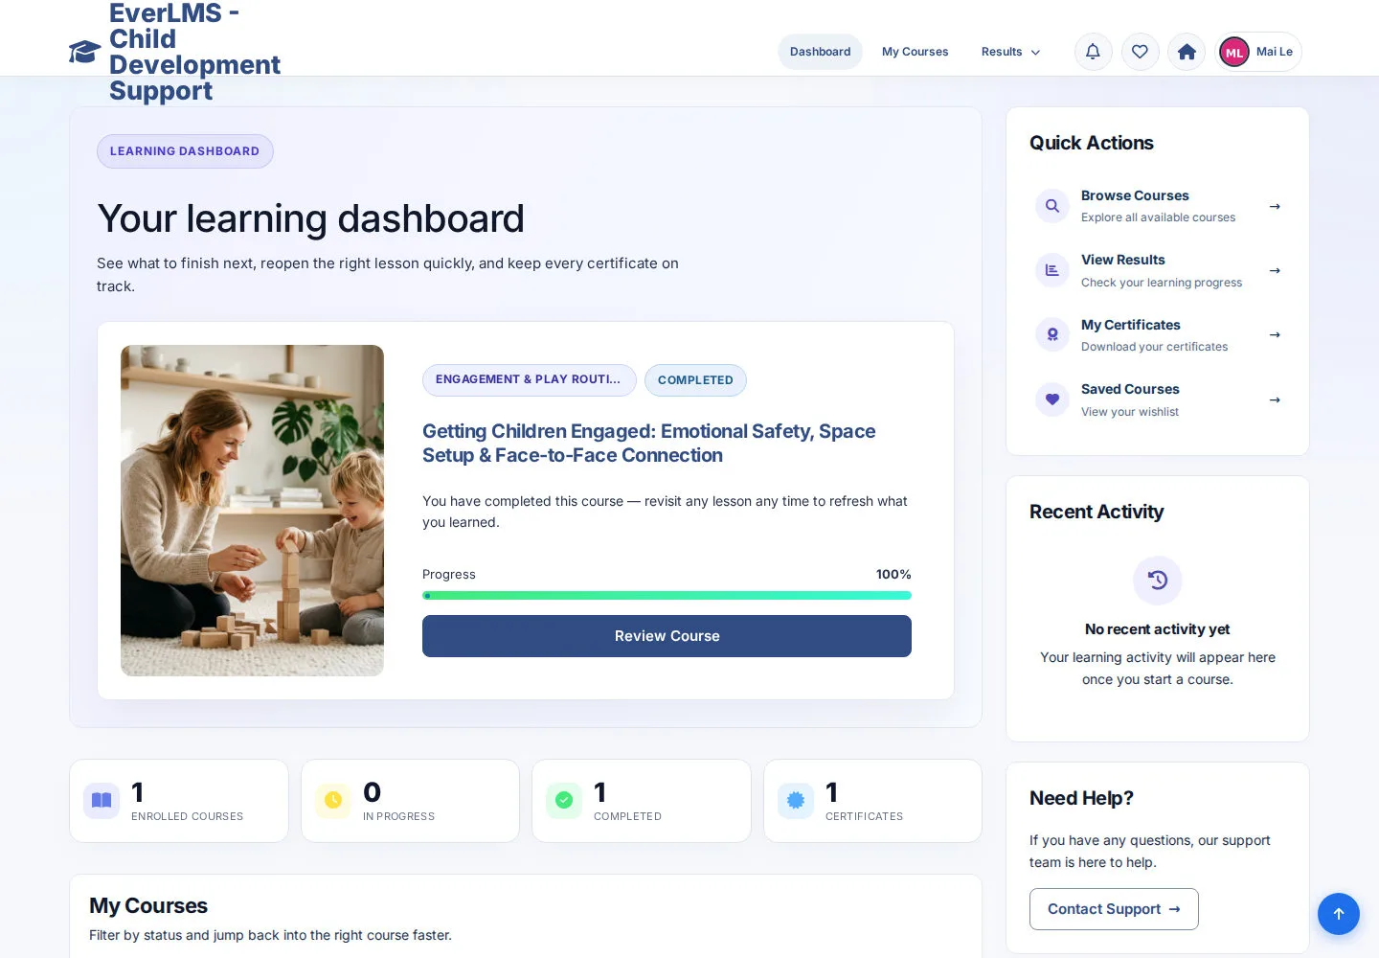Image resolution: width=1379 pixels, height=958 pixels.
Task: Click the 'My Courses' section heading
Action: coord(148,905)
